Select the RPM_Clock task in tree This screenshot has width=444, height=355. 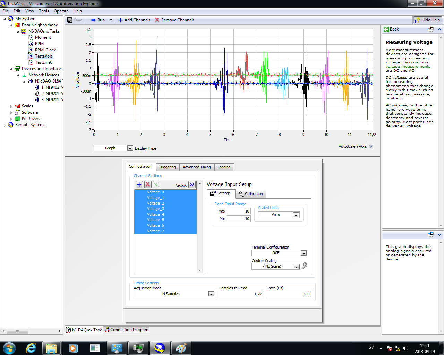point(45,50)
